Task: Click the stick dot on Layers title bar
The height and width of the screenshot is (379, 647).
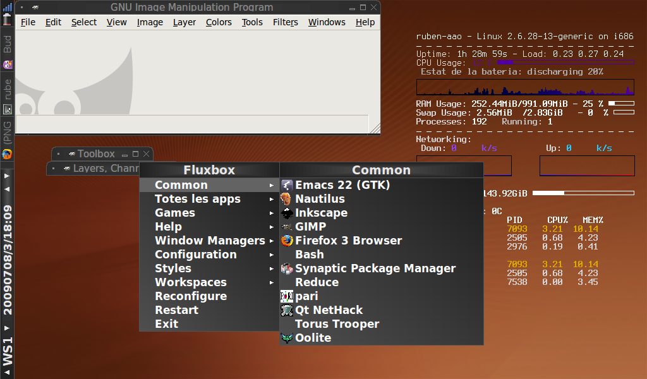Action: [x=54, y=168]
